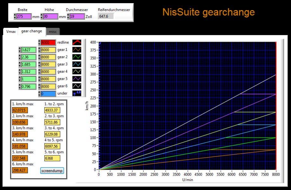Click the gear 2 green plot icon
291x190 pixels.
77,57
